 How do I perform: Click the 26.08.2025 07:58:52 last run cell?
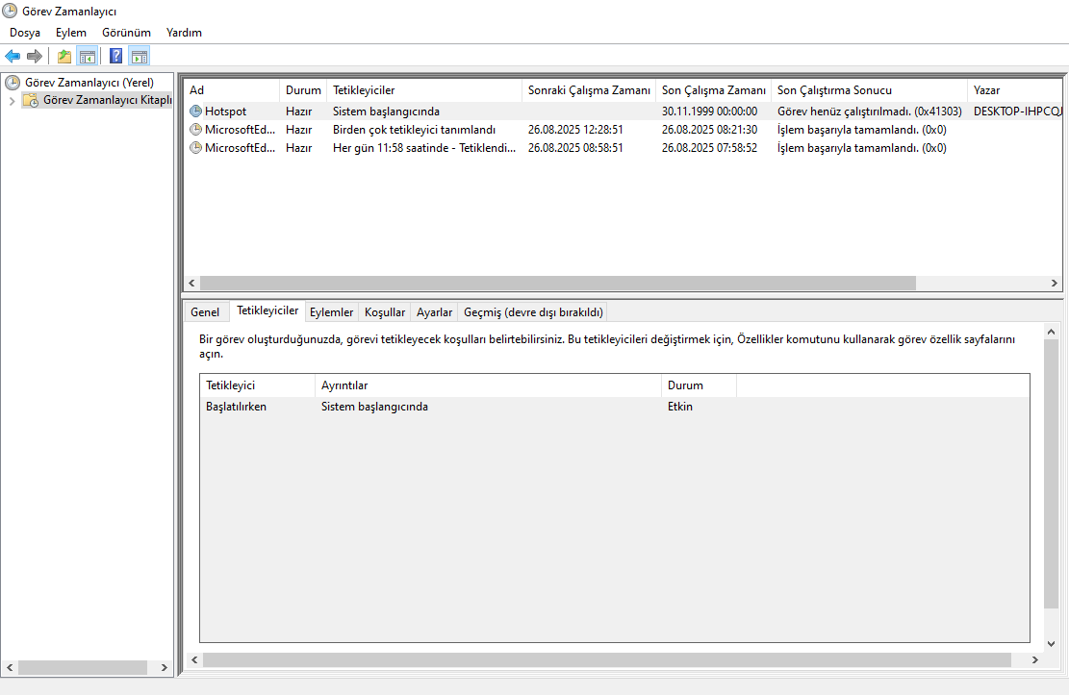pos(709,148)
